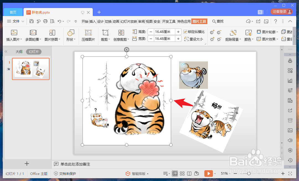Open the 开始 ribbon tab
The width and height of the screenshot is (299, 181).
85,21
